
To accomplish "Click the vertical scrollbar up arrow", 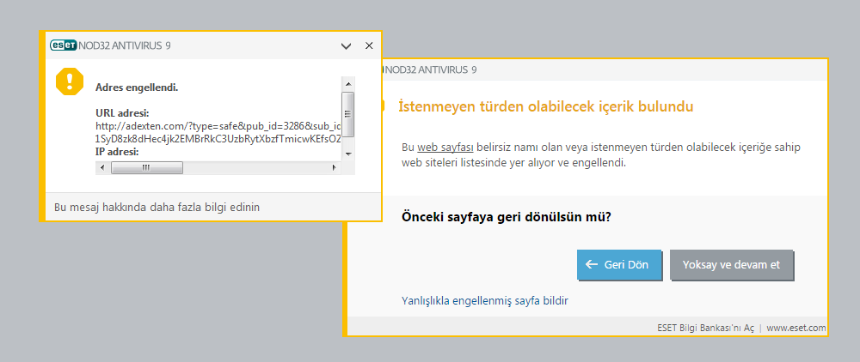I will click(347, 84).
